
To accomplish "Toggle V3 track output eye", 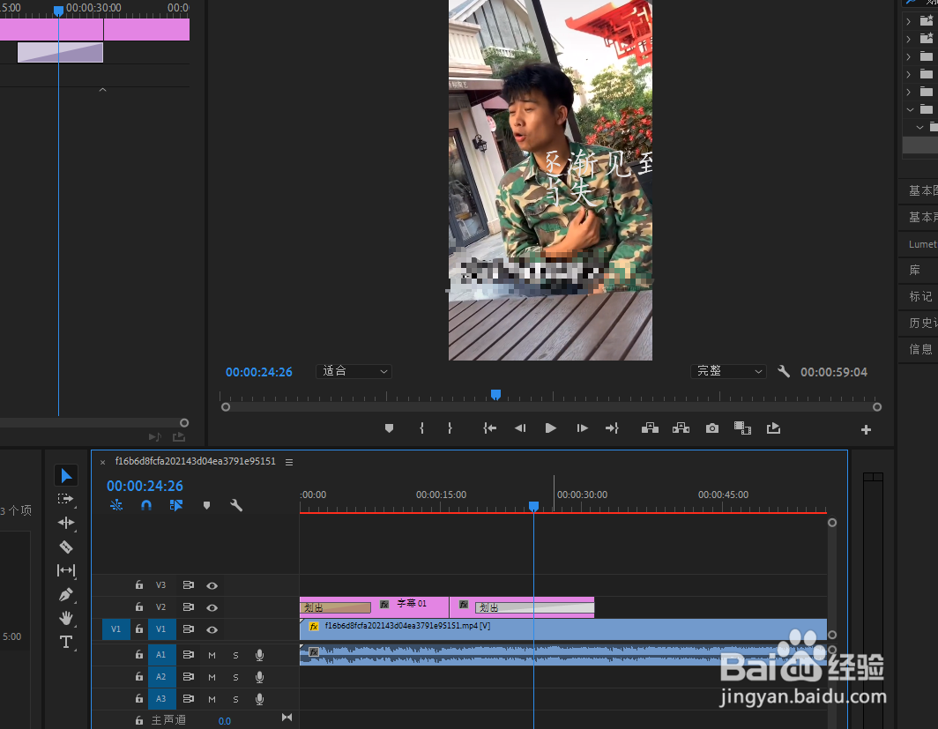I will 212,585.
